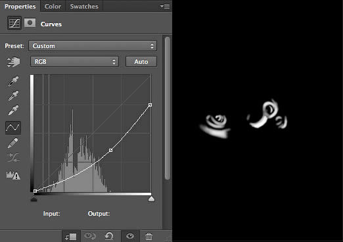343x242 pixels.
Task: Switch to the Color tab
Action: pyautogui.click(x=53, y=7)
